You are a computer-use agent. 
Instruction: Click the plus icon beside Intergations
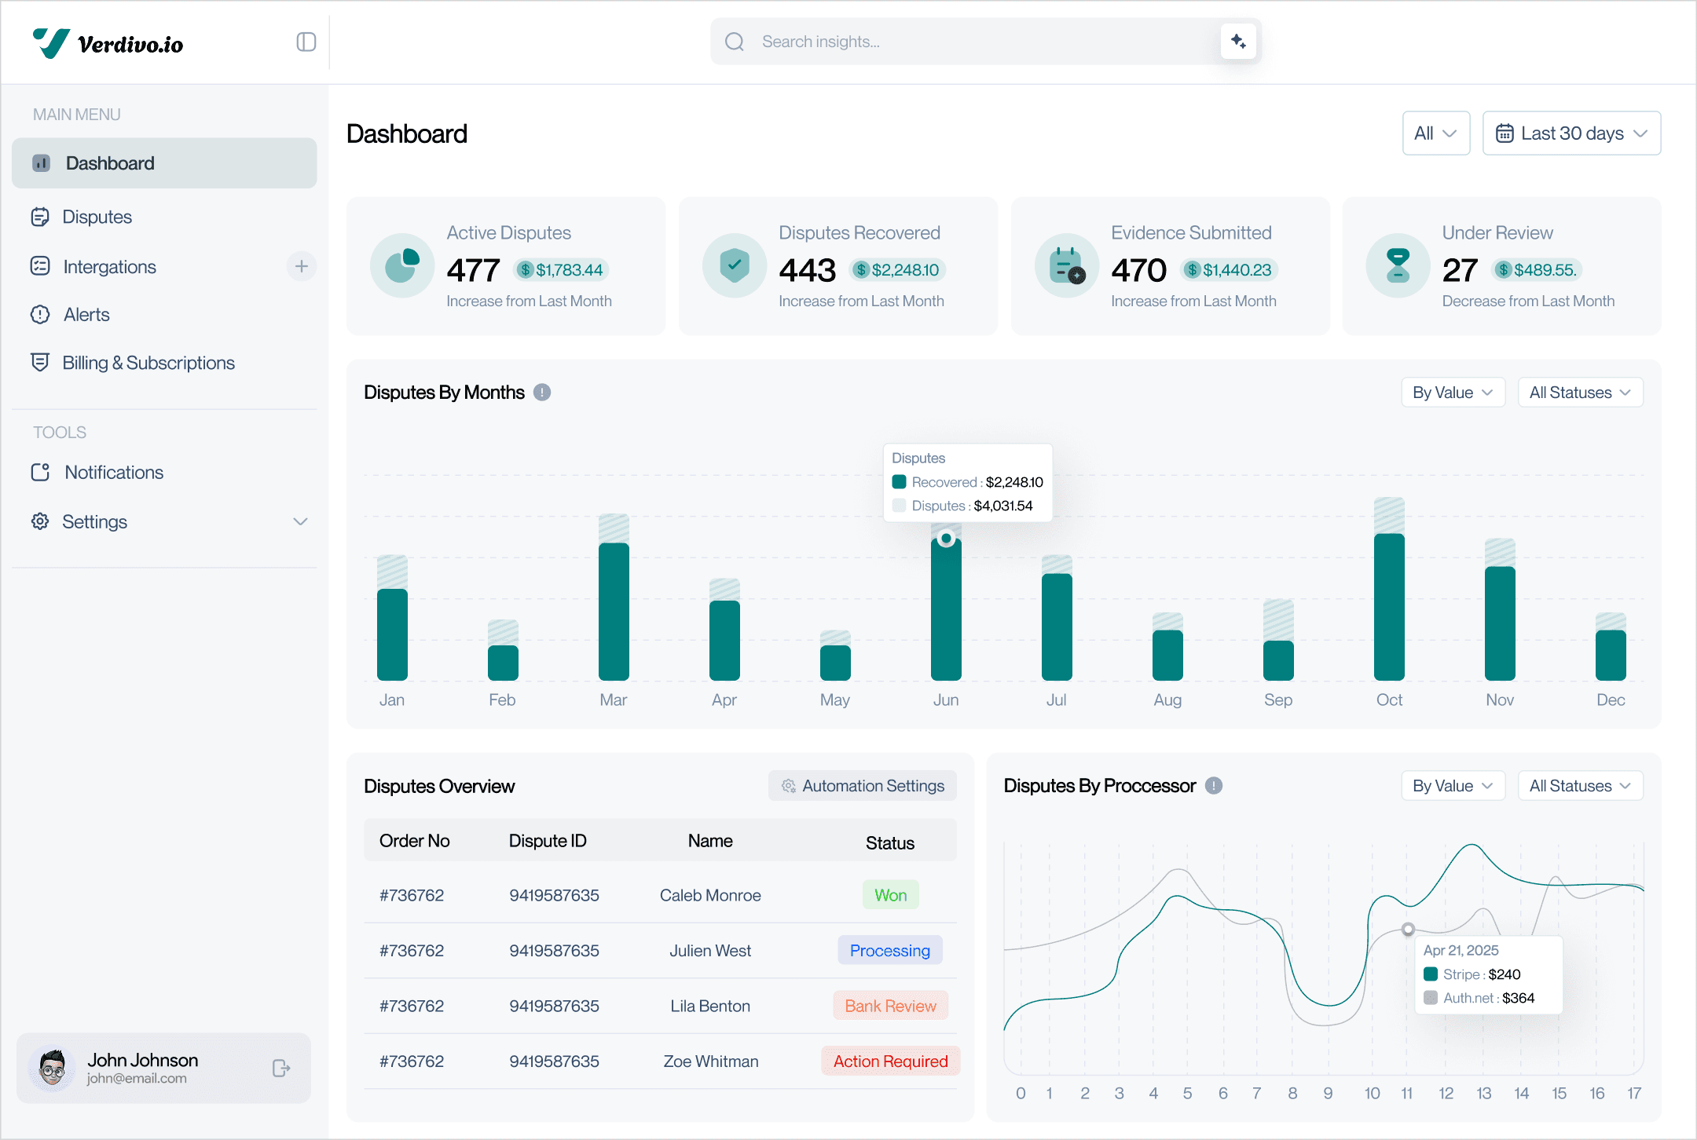coord(302,266)
